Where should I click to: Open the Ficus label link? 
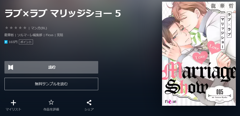[x=50, y=35]
